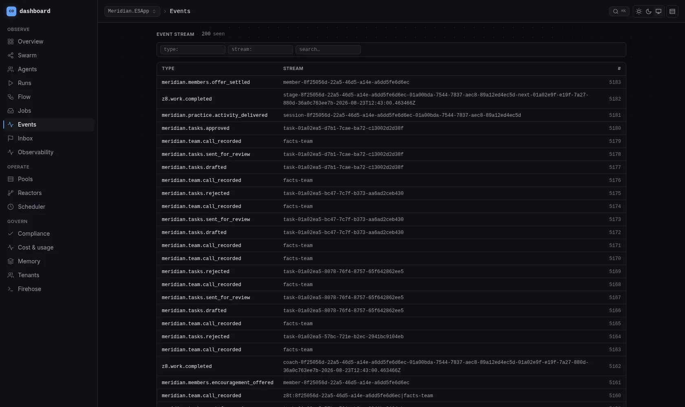Open the Runs page
This screenshot has width=685, height=407.
(x=49, y=83)
